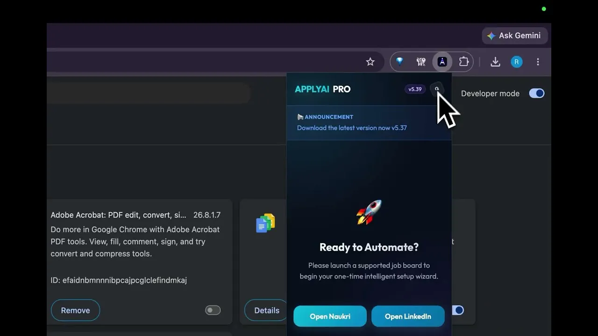Click the Ready to Automate heading
This screenshot has height=336, width=598.
369,247
